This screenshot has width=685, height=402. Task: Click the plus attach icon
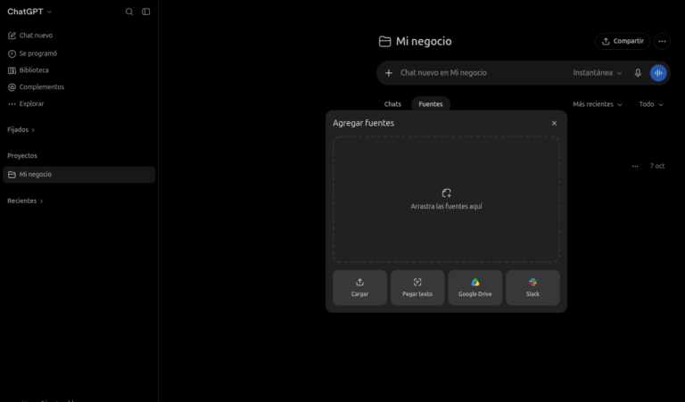(388, 73)
